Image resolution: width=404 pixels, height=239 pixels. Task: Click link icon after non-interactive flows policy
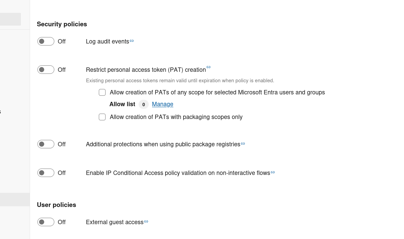pos(273,172)
